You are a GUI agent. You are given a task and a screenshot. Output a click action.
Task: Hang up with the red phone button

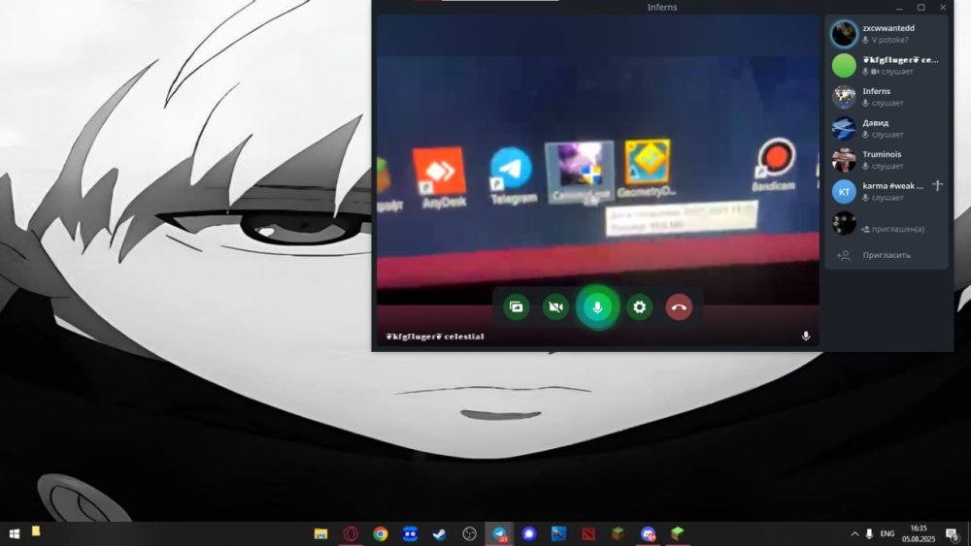coord(679,307)
